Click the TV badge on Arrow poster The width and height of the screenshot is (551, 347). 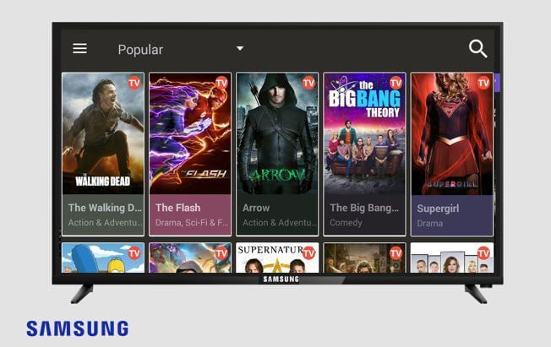pyautogui.click(x=308, y=83)
